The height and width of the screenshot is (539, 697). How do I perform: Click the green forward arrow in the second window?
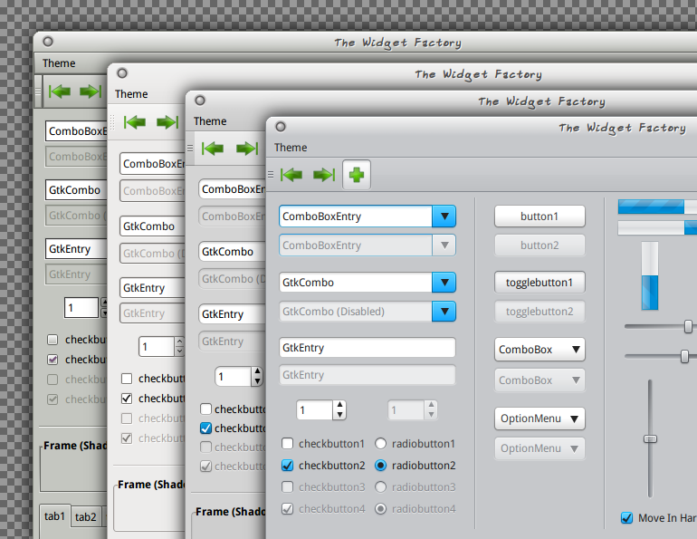point(167,122)
